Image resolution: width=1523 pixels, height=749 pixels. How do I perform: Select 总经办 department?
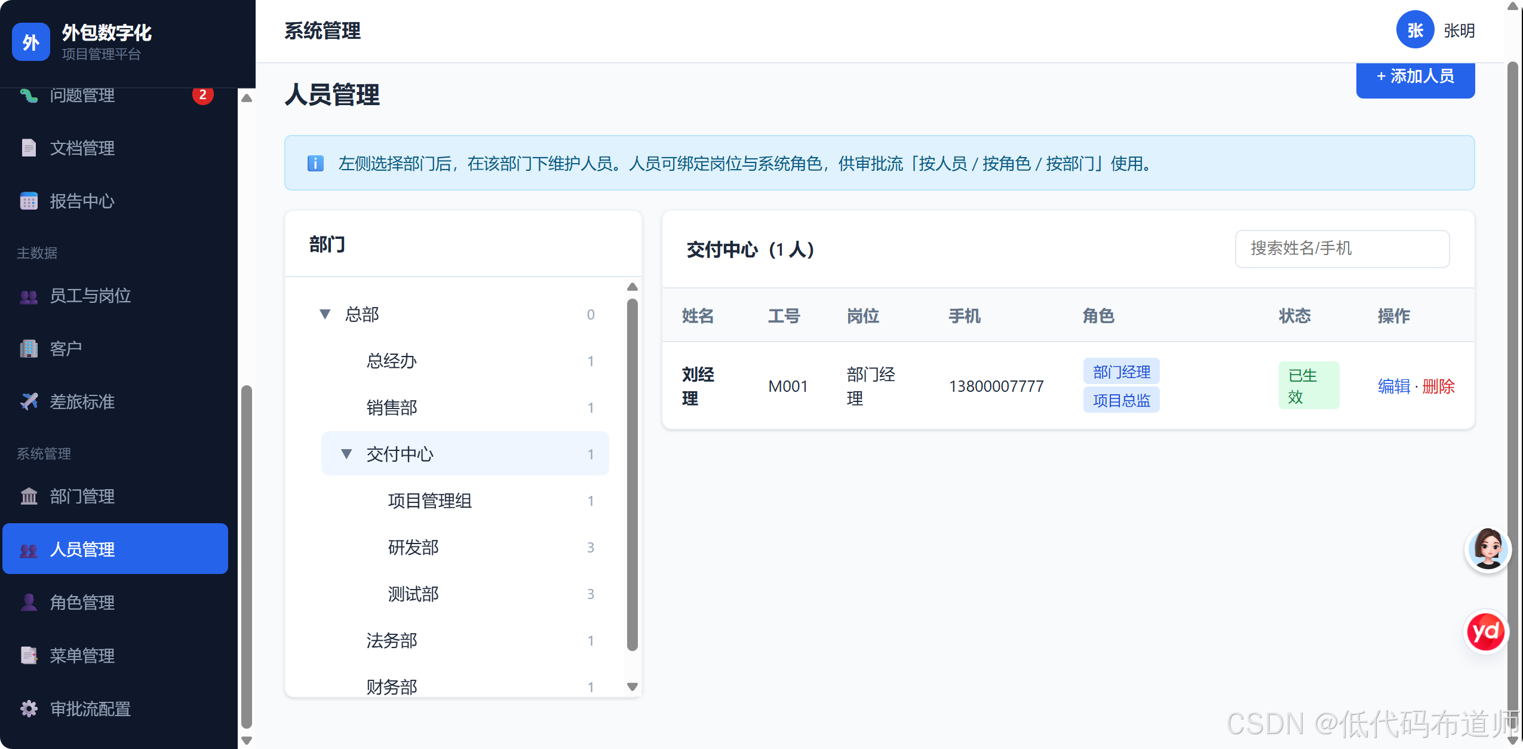(x=465, y=361)
